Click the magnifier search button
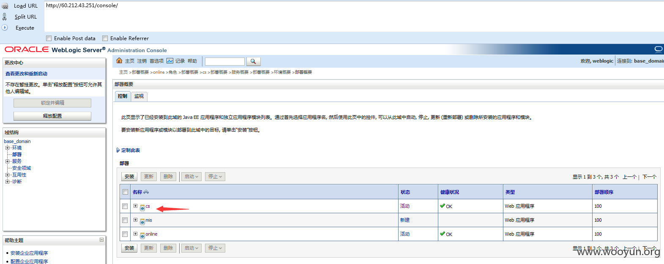 coord(253,61)
